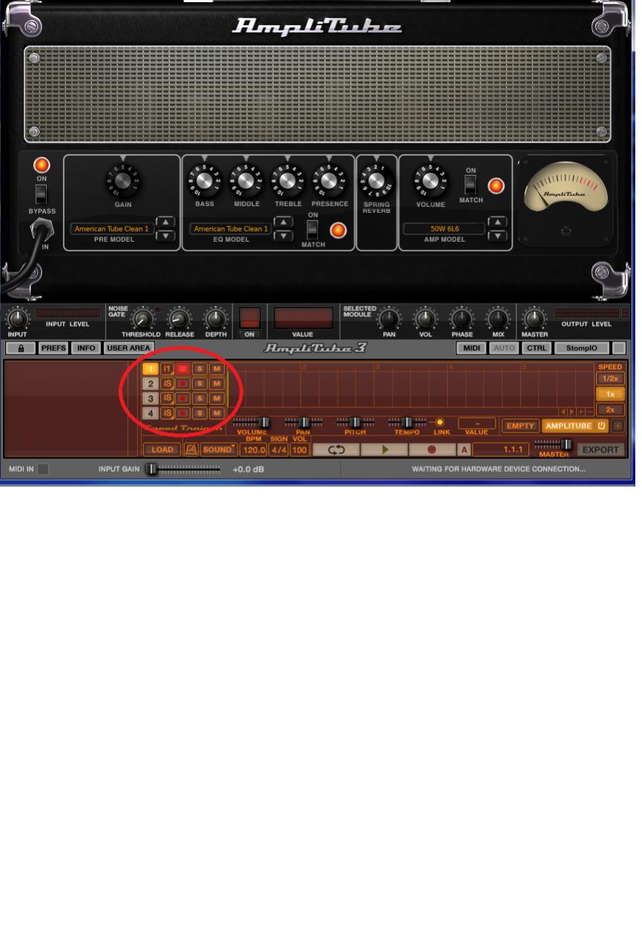Click the EMPTY button

coord(520,426)
